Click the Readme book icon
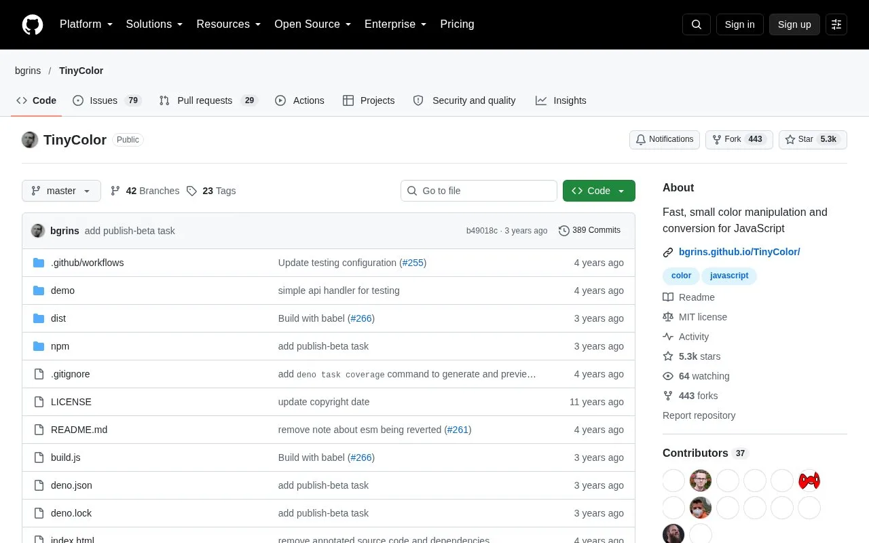Image resolution: width=869 pixels, height=543 pixels. tap(668, 297)
